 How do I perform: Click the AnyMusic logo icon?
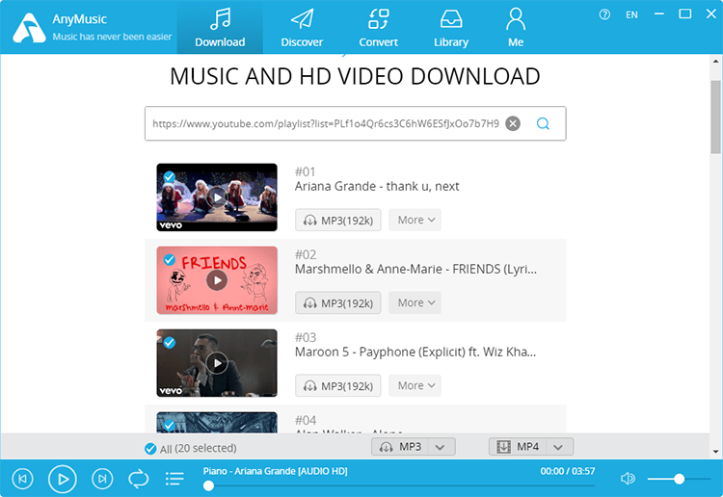pyautogui.click(x=29, y=28)
